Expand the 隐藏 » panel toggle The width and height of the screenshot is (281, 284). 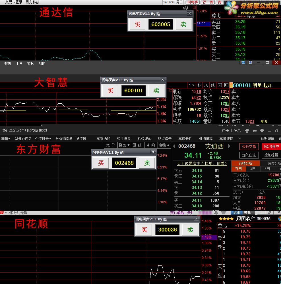(x=164, y=145)
